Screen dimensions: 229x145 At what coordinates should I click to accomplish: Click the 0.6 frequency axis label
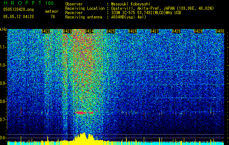pos(3,138)
